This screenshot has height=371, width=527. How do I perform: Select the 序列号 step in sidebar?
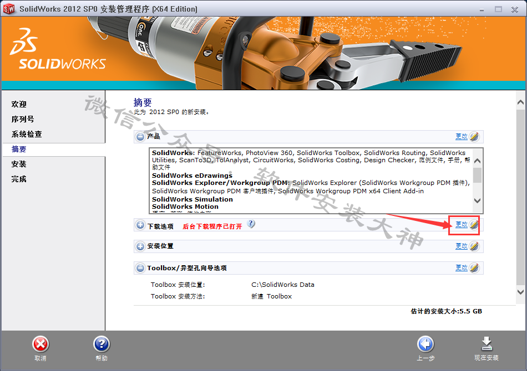23,120
